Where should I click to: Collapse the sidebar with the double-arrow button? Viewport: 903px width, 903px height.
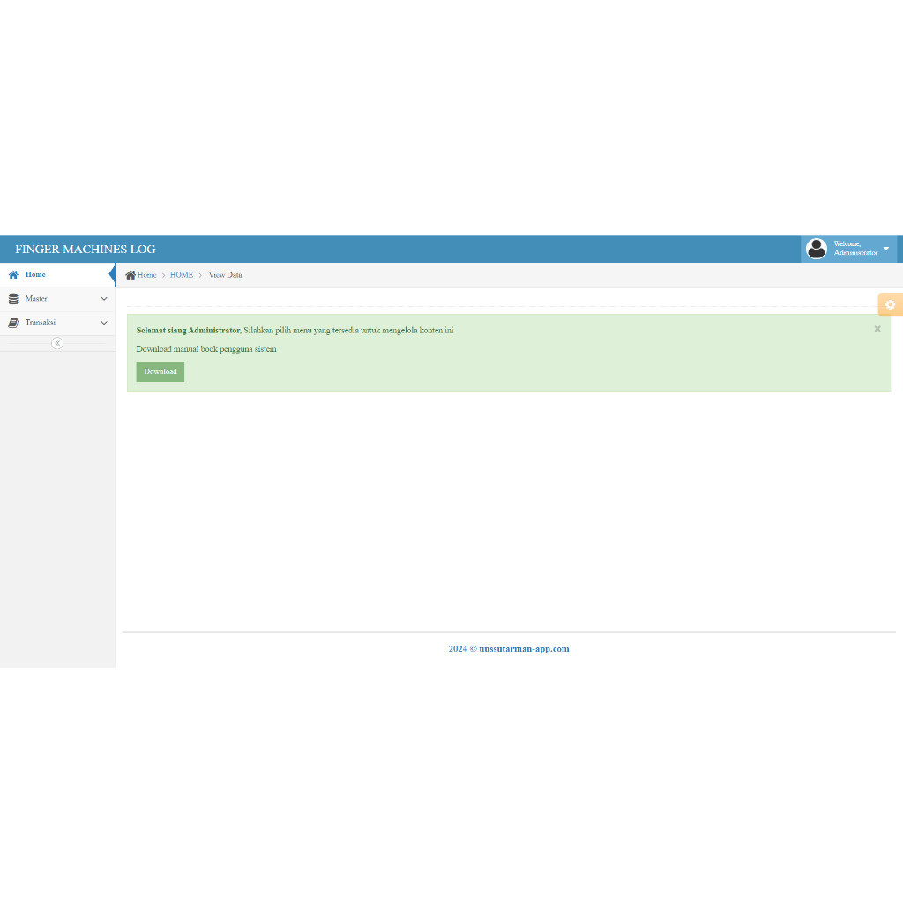click(x=57, y=343)
